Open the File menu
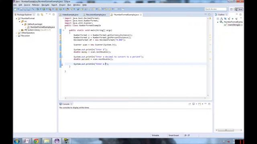The image size is (257, 144). coord(15,5)
